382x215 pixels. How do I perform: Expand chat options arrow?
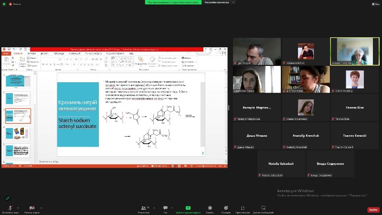click(172, 208)
